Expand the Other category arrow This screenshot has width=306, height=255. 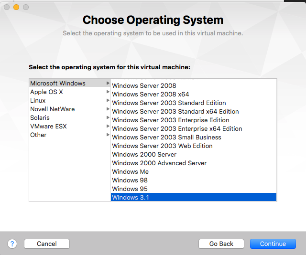pyautogui.click(x=108, y=135)
